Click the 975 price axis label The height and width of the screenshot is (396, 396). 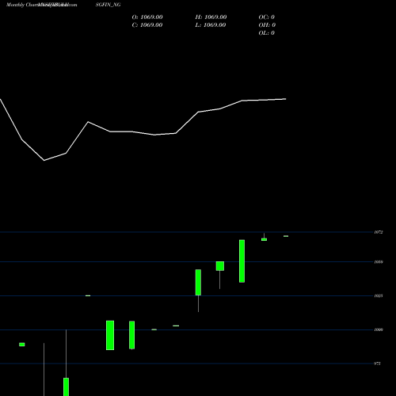377,364
